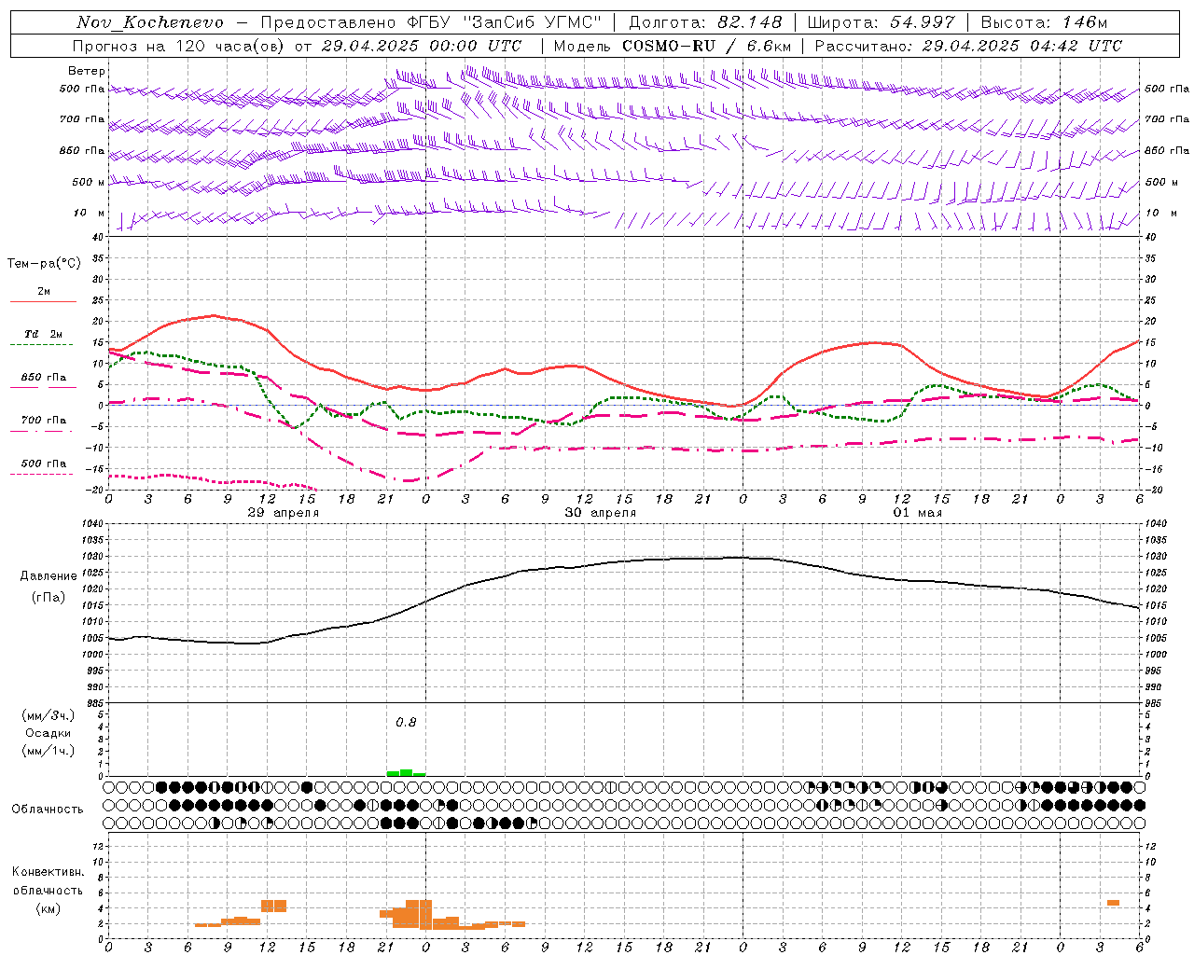Viewport: 1194px width, 955px height.
Task: Click the Модель COSMO-RU / 6.6км label
Action: [x=673, y=46]
